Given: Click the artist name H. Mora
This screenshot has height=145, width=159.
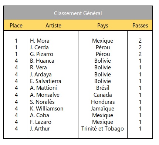Looking at the screenshot, I should pos(40,41).
